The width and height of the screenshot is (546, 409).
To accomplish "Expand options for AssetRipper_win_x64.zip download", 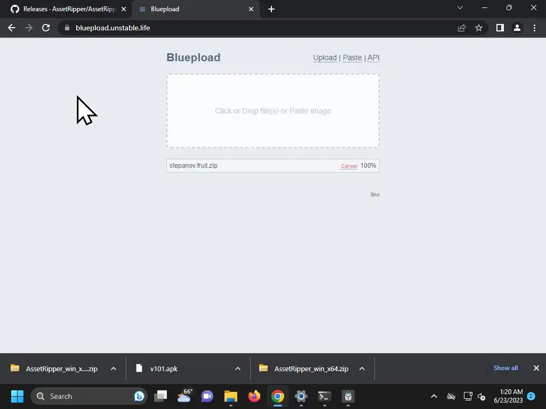I will 362,369.
